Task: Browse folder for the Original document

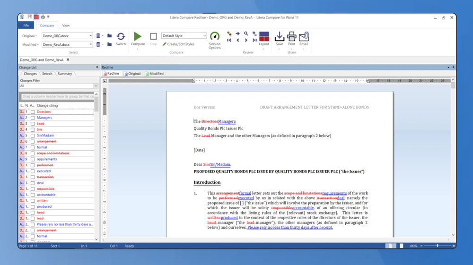Action: pyautogui.click(x=110, y=36)
